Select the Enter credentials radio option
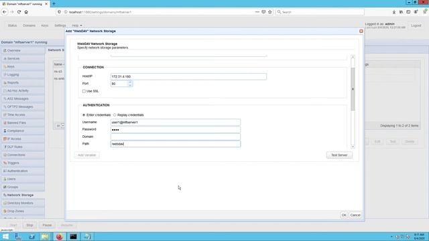The image size is (429, 241). 84,115
